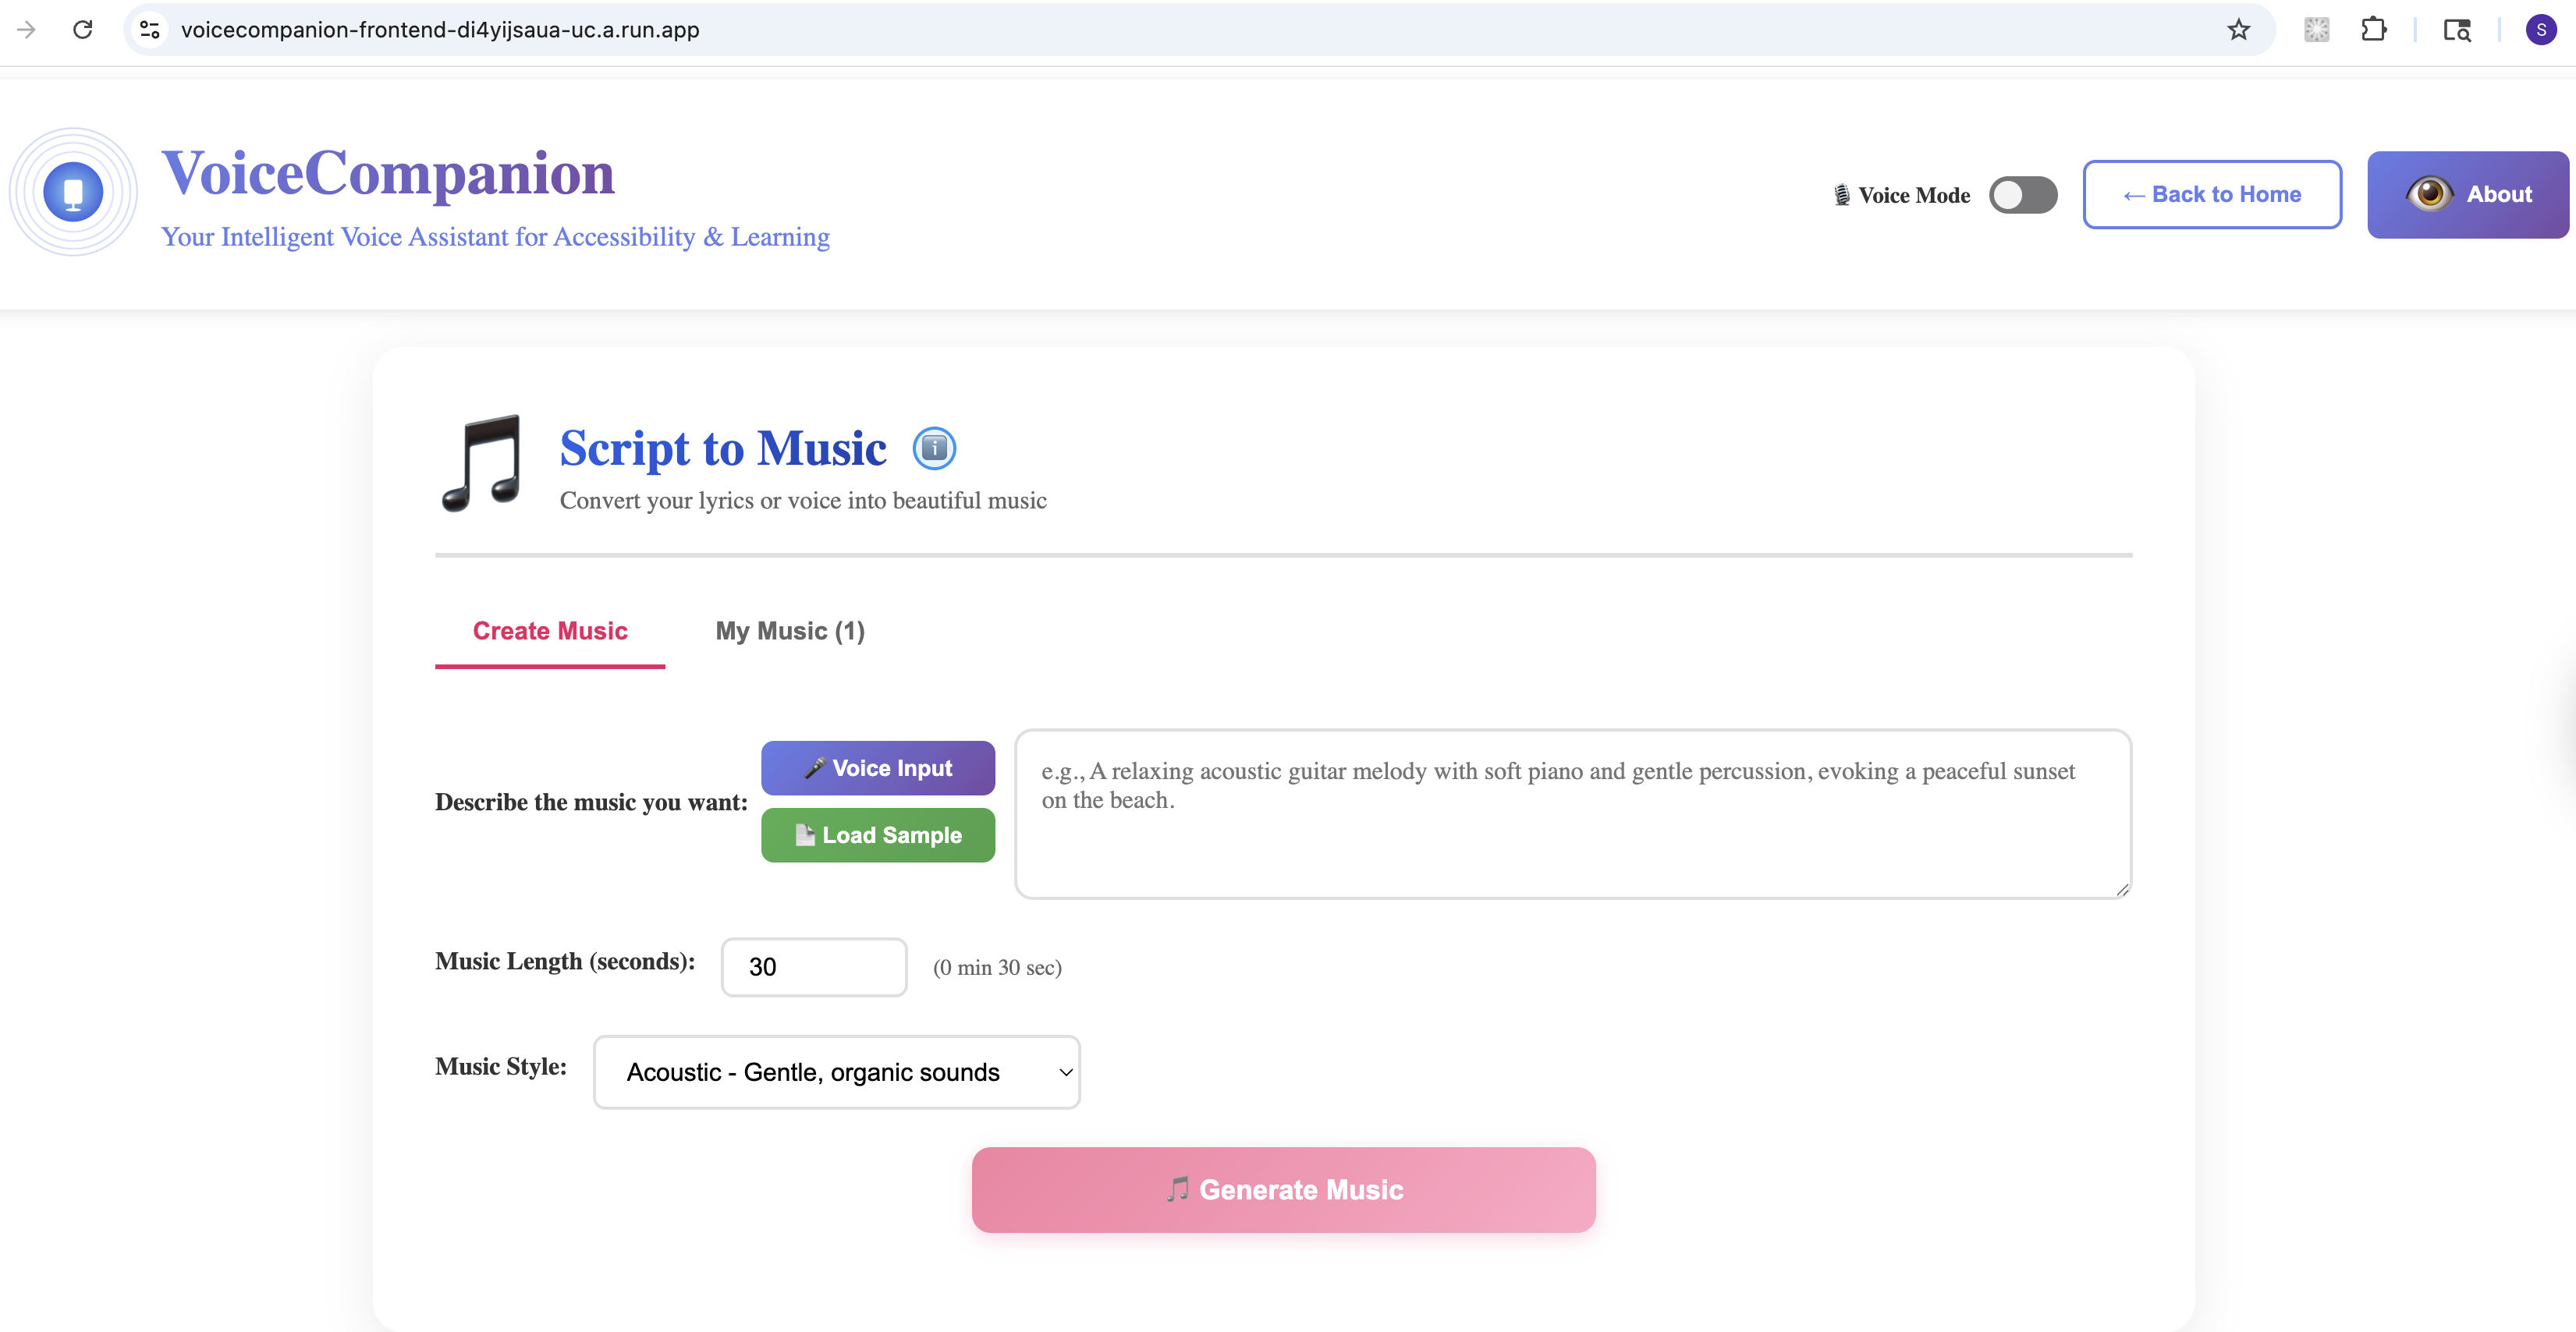
Task: Click the Generate Music button
Action: pyautogui.click(x=1283, y=1190)
